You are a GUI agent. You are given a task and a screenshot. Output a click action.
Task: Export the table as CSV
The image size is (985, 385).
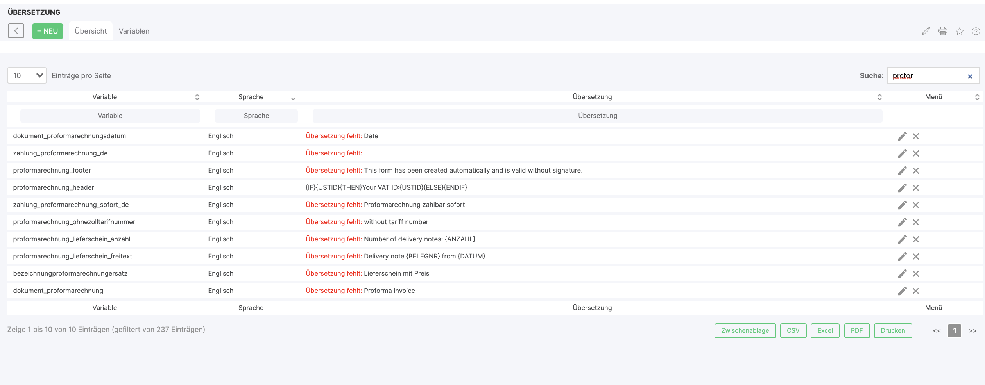point(793,330)
